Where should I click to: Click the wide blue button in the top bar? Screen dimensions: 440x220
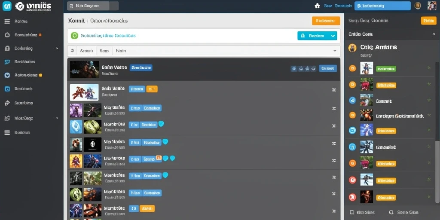(x=382, y=6)
